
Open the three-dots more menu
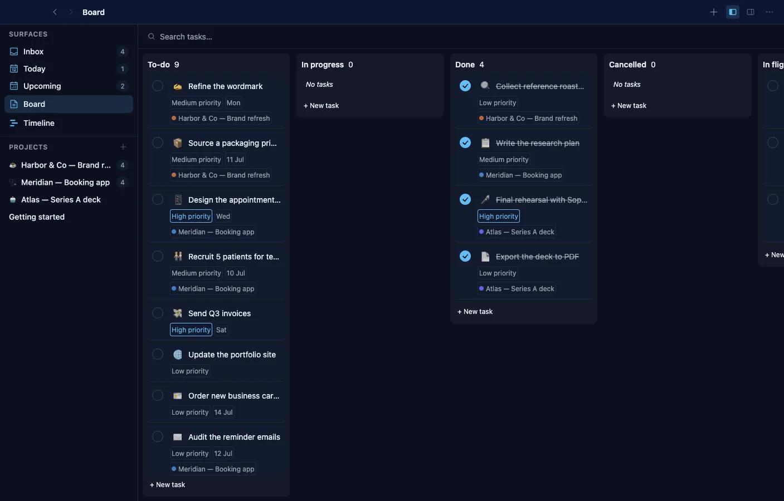click(770, 12)
